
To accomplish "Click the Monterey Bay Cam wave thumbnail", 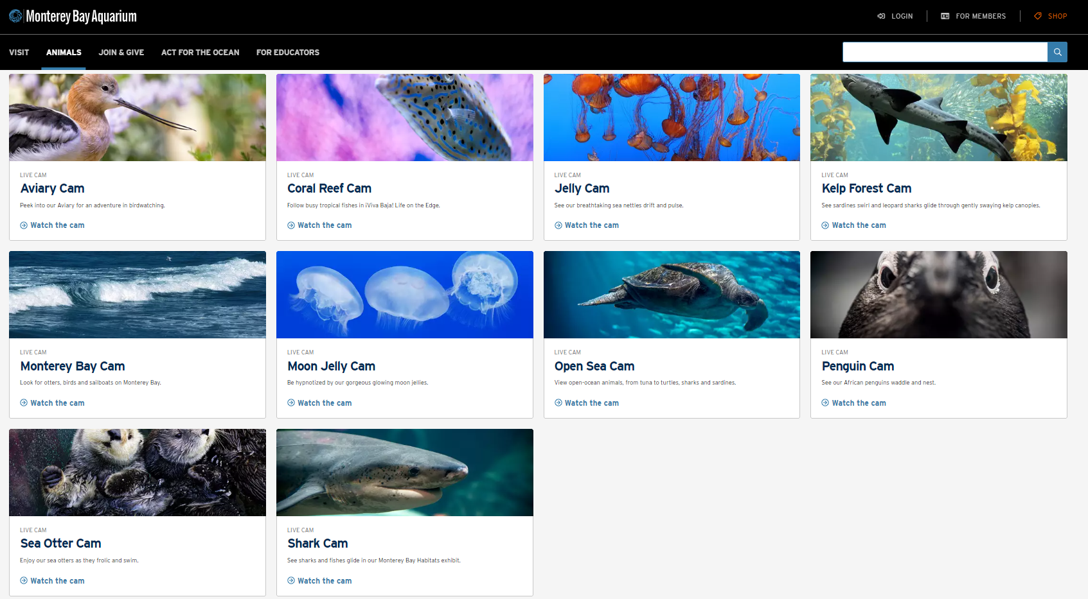I will tap(137, 295).
